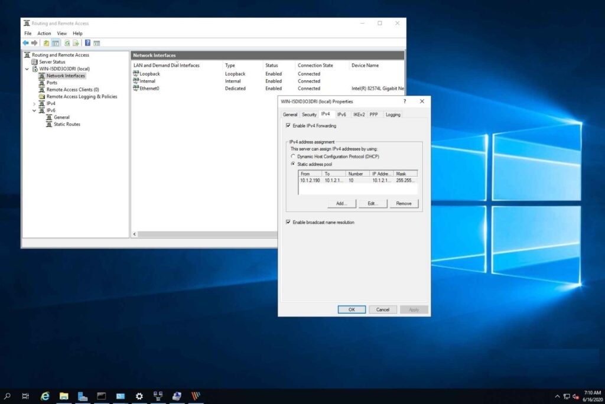605x404 pixels.
Task: Click the help question mark in Properties dialog
Action: [x=404, y=102]
